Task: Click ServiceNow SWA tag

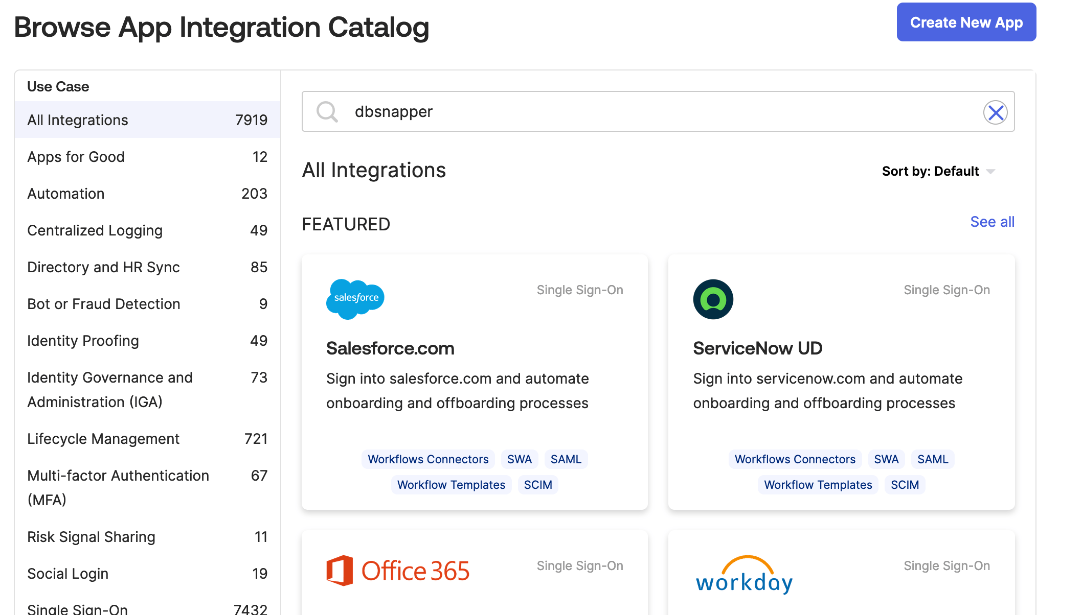Action: 886,459
